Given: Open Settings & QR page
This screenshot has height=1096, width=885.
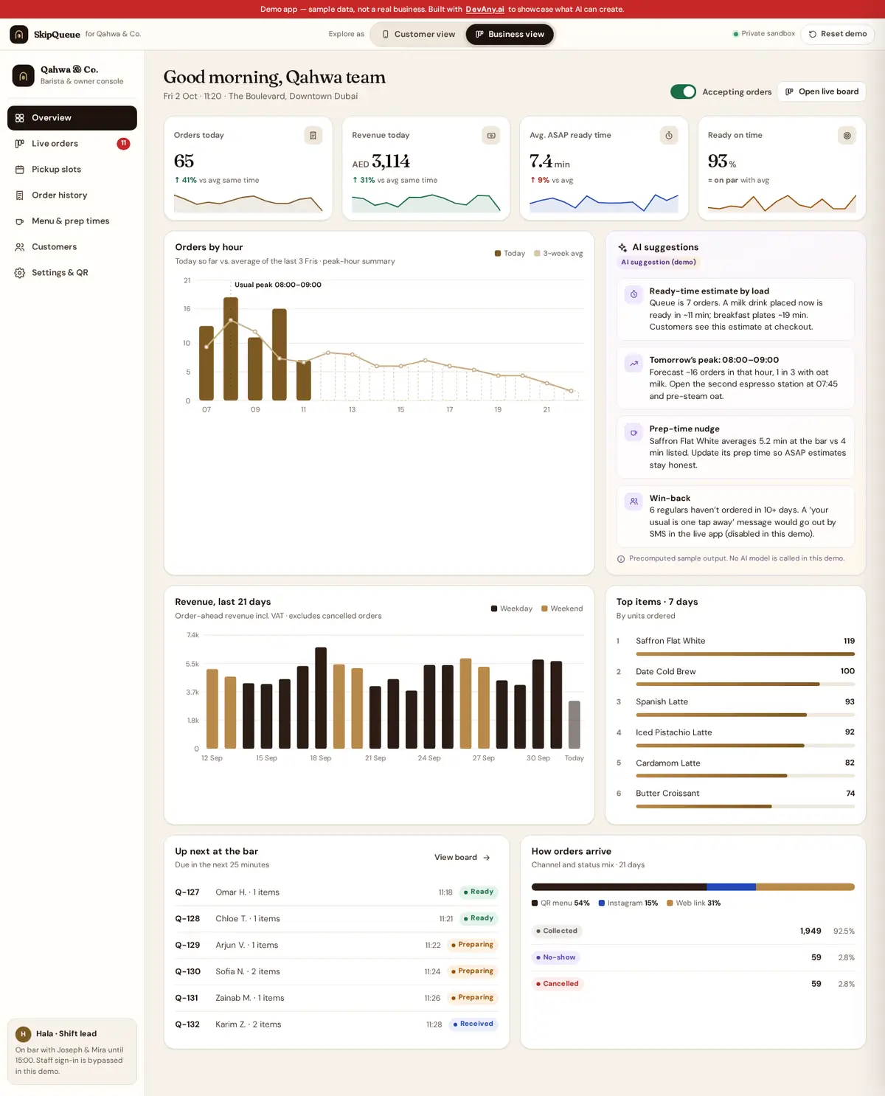Looking at the screenshot, I should coord(72,273).
